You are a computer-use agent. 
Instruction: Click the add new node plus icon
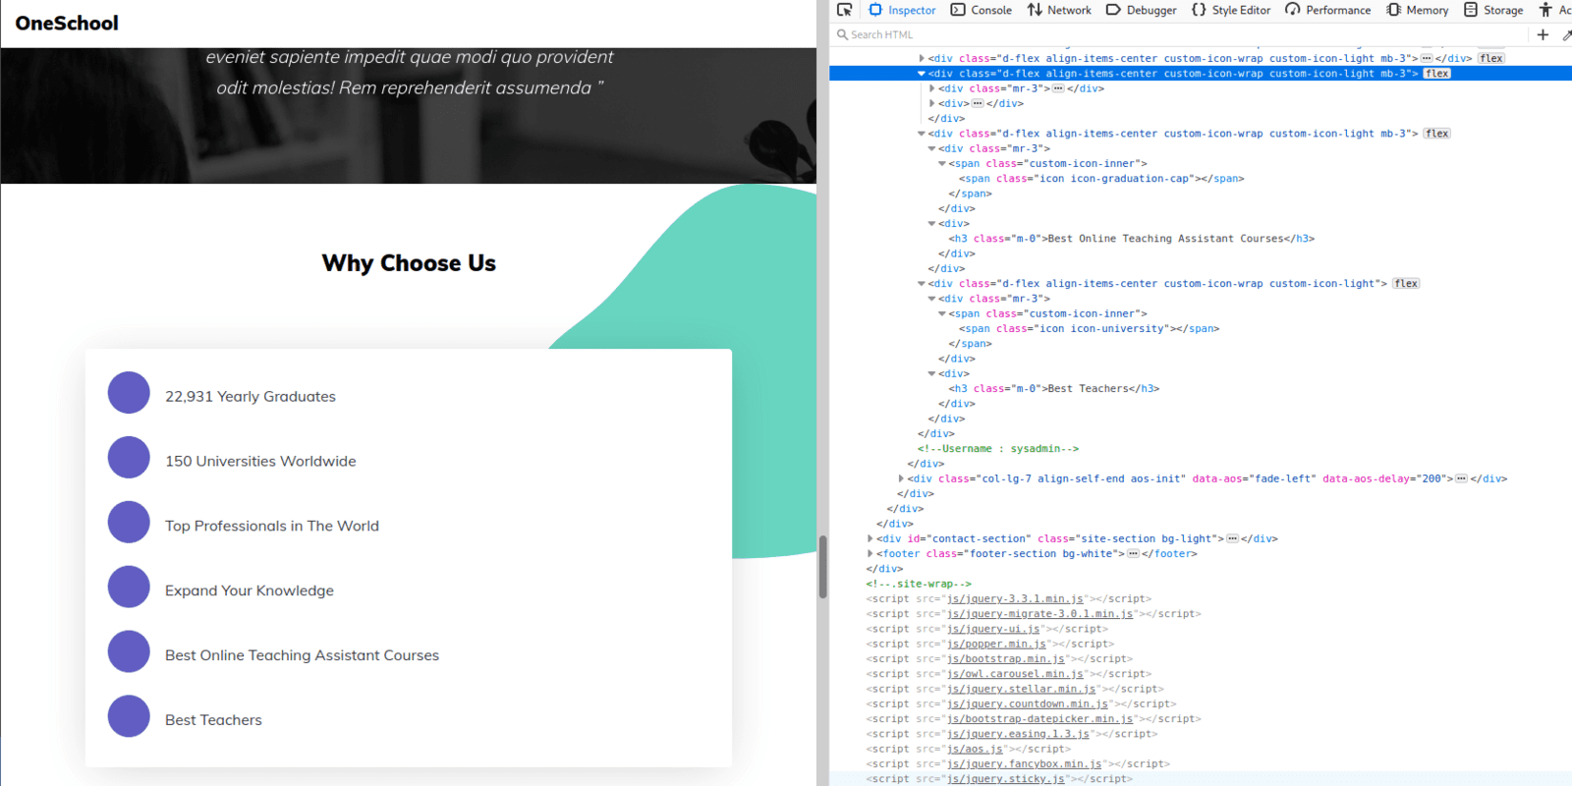tap(1543, 34)
